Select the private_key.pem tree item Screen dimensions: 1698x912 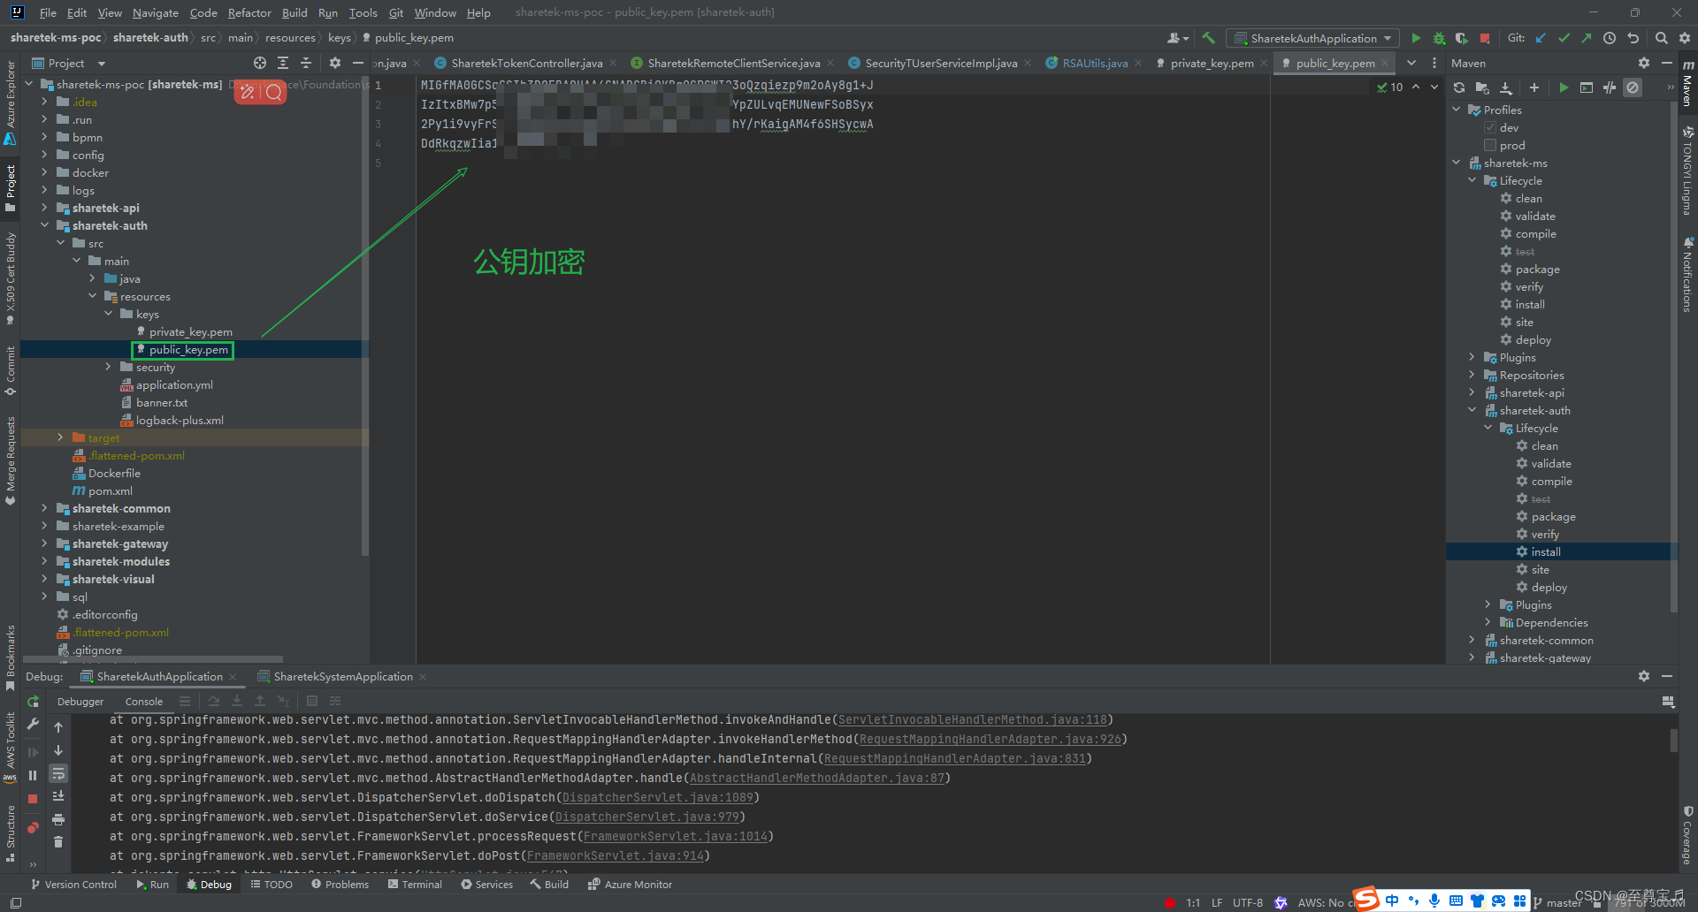[x=191, y=331]
